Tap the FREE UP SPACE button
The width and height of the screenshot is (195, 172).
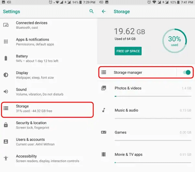click(128, 51)
